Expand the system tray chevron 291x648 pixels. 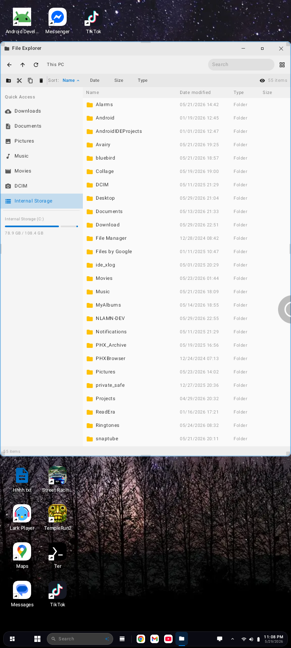click(232, 639)
